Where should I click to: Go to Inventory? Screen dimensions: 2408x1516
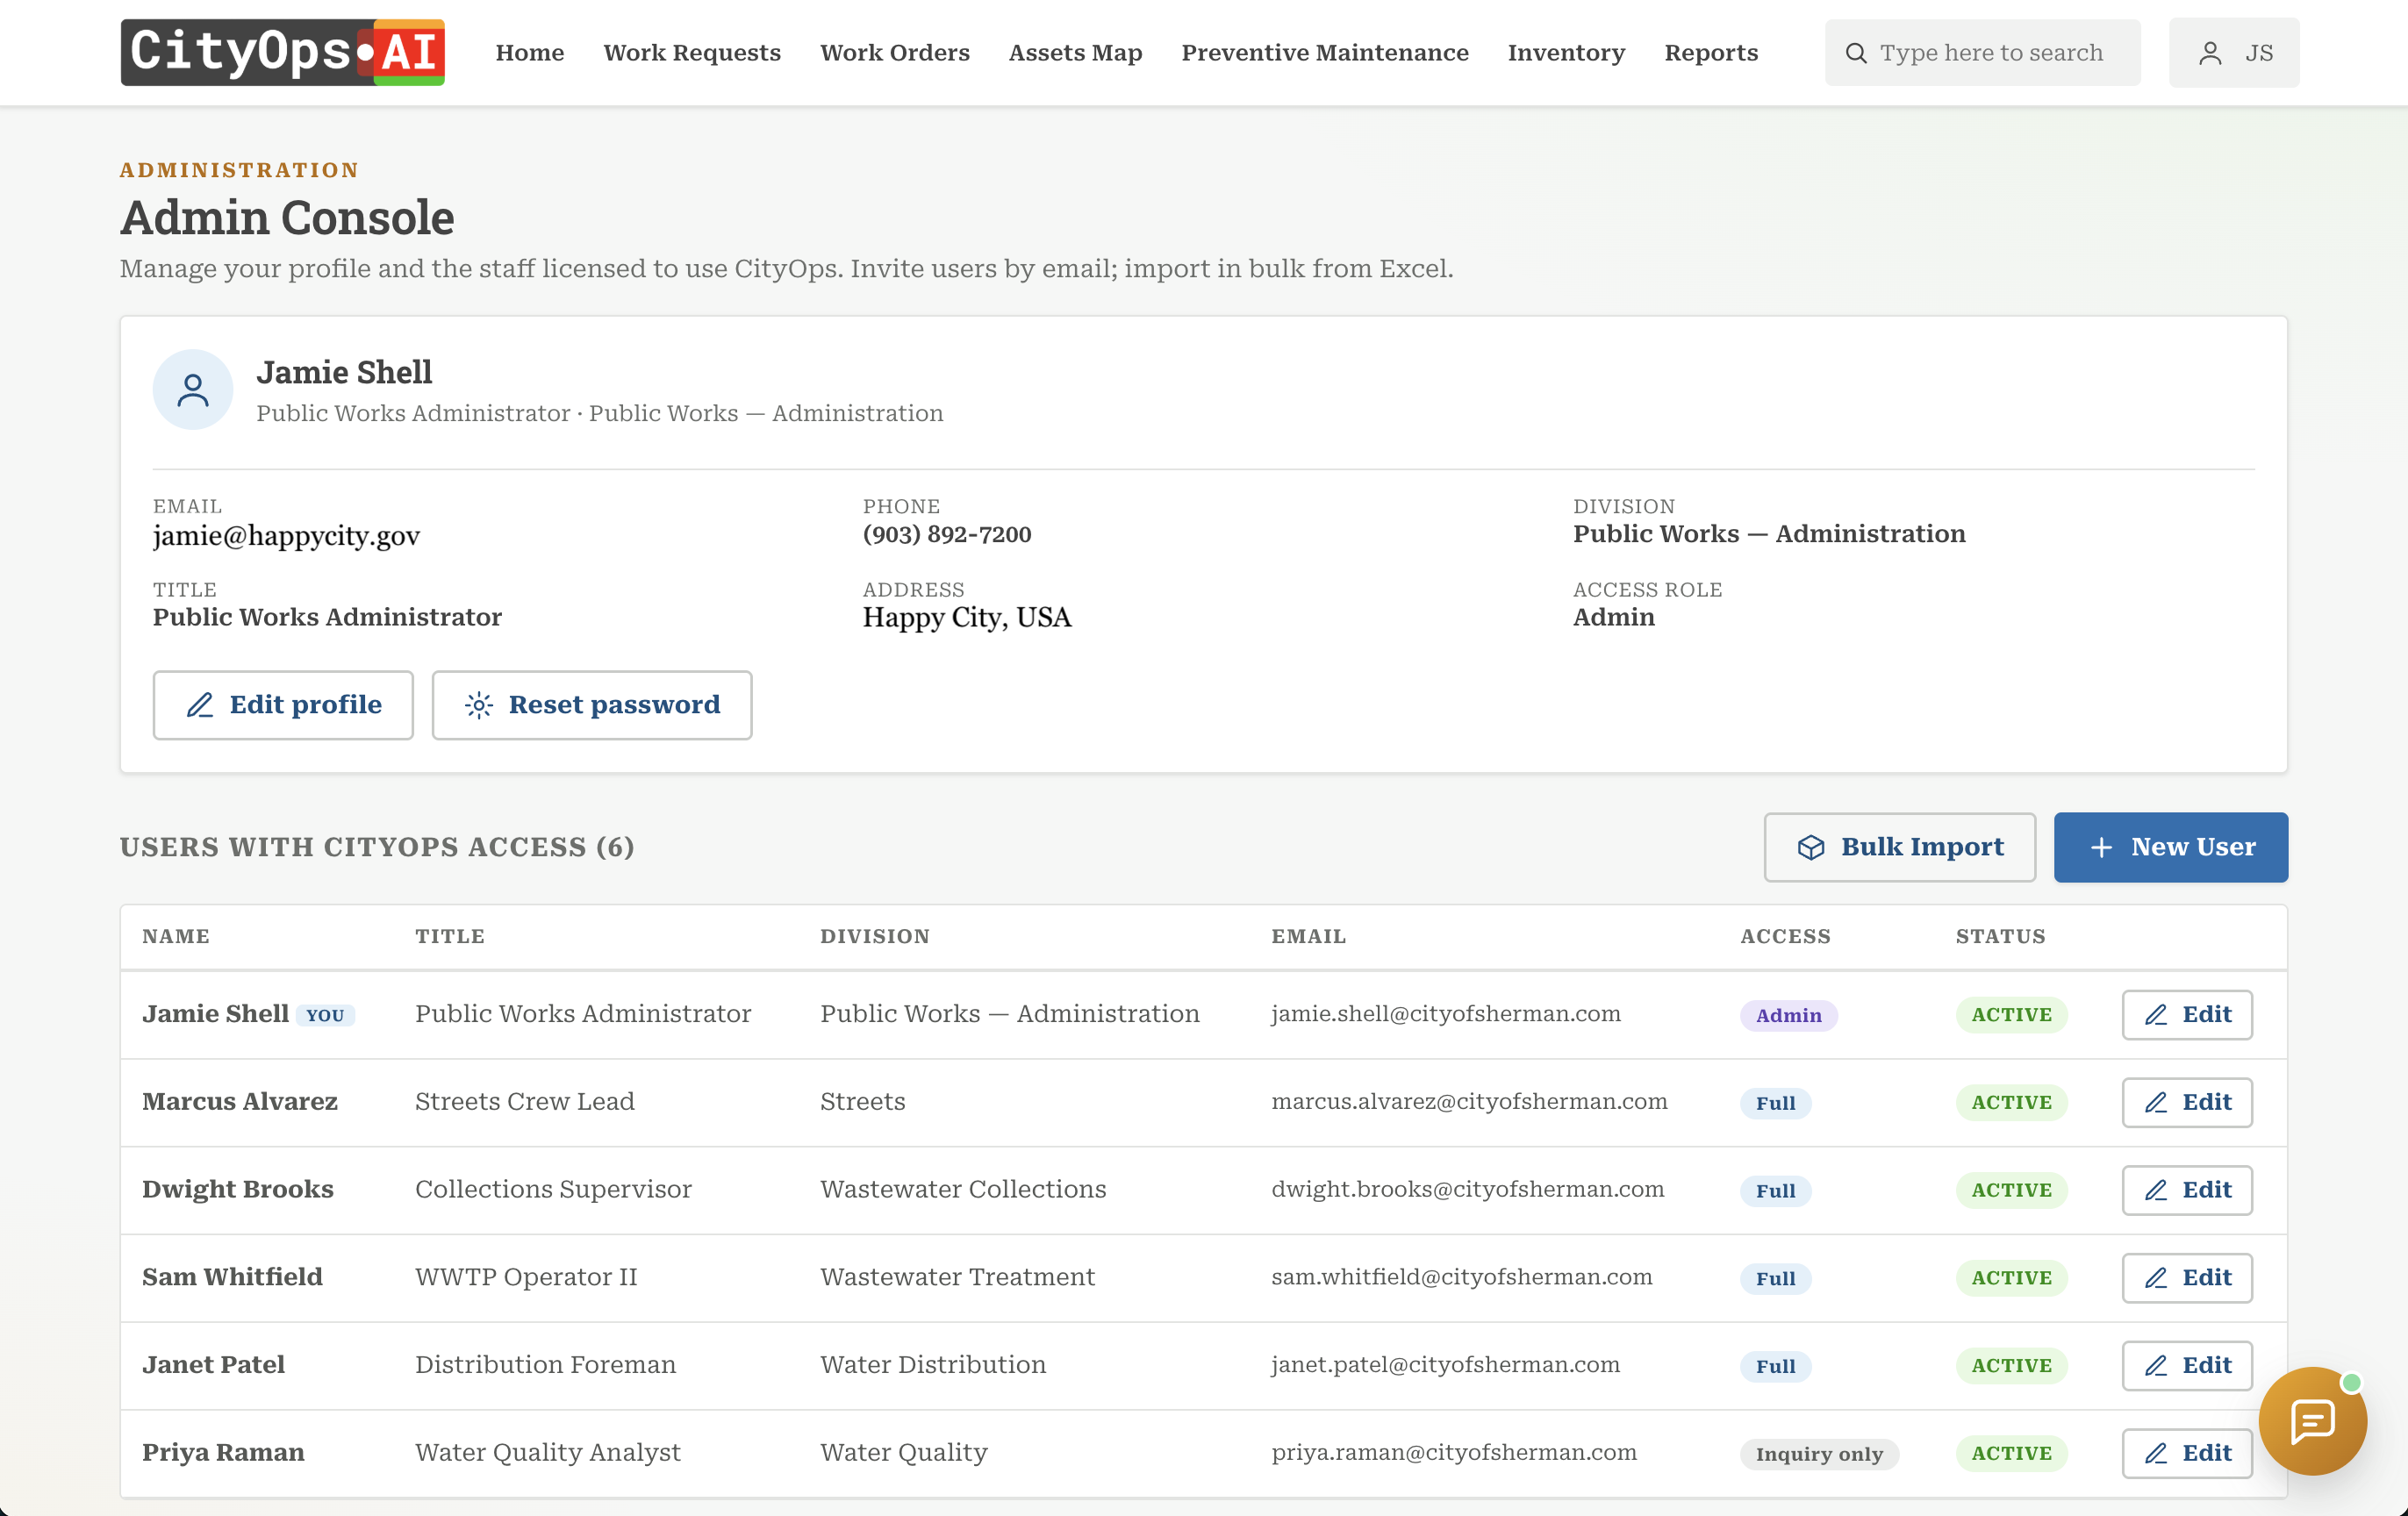pos(1566,53)
